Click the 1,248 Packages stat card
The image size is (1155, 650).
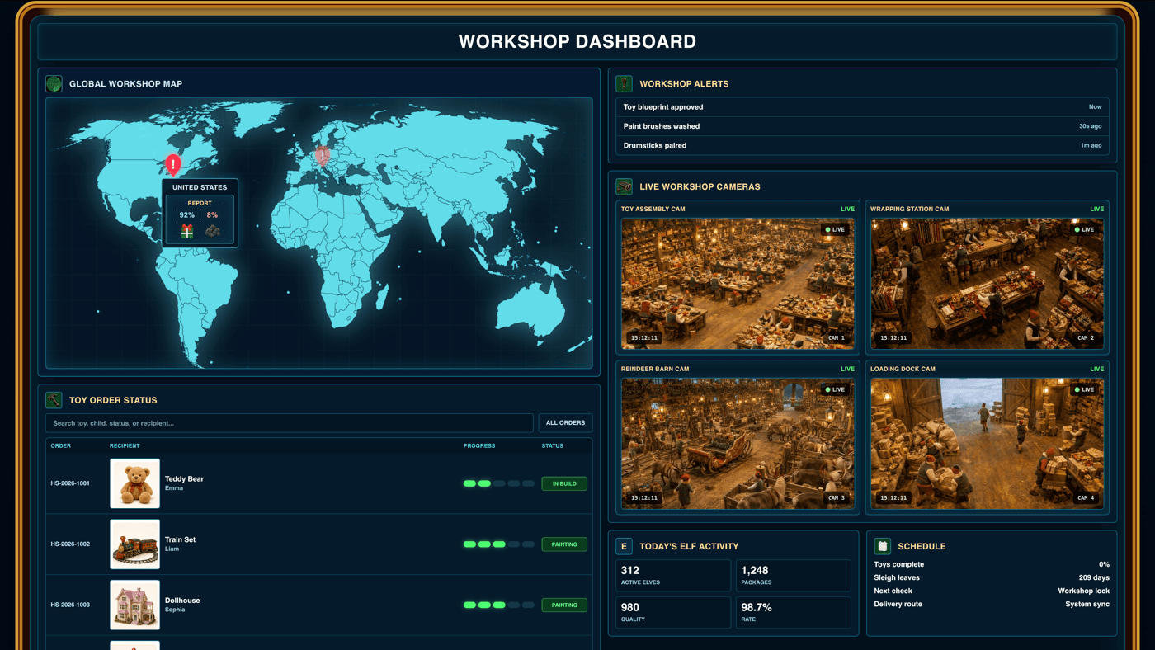(x=794, y=576)
